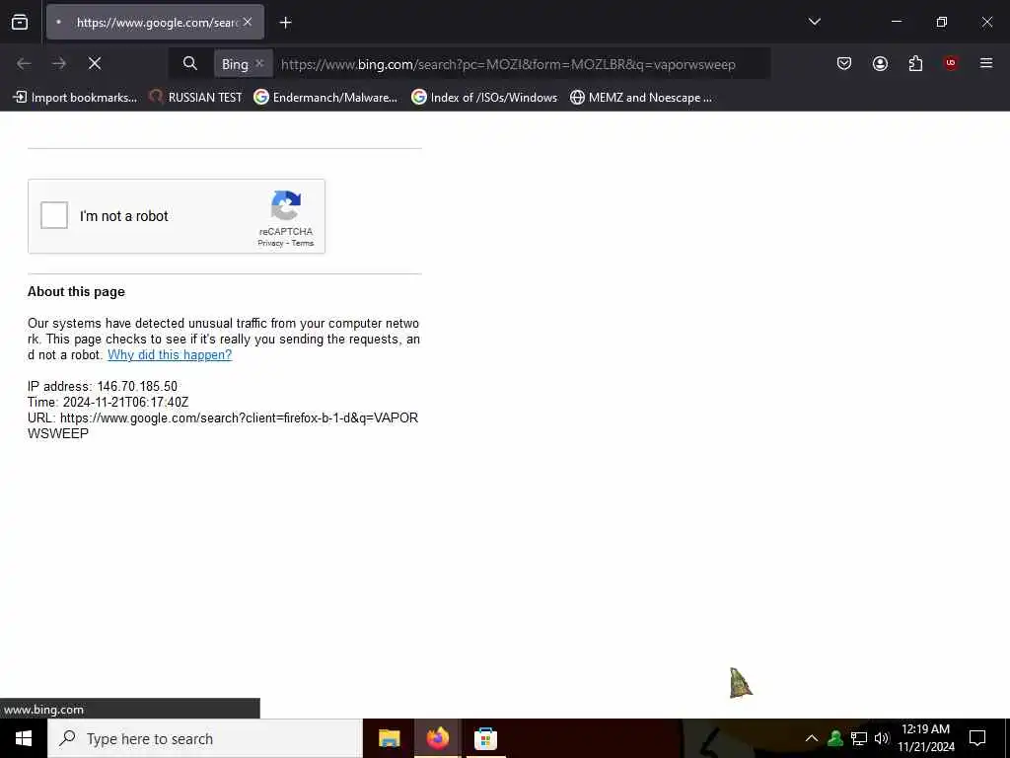Open the Pocket save icon

coord(844,63)
